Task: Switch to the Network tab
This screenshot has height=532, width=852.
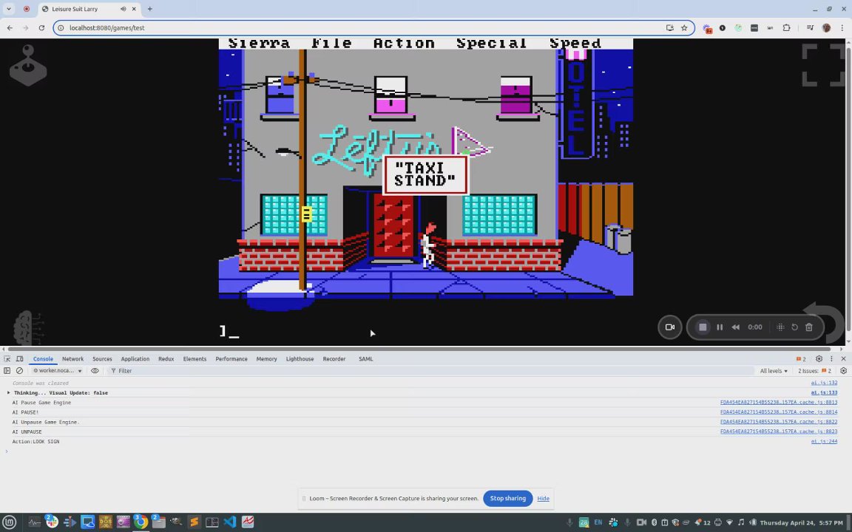Action: pyautogui.click(x=72, y=359)
